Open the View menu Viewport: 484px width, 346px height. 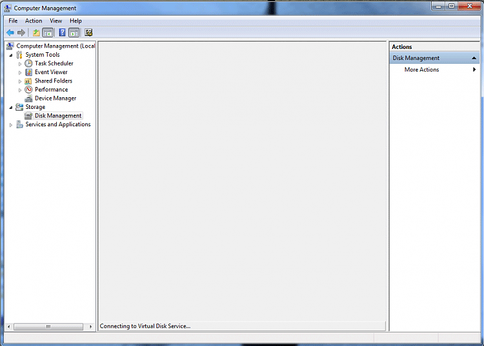click(x=55, y=21)
